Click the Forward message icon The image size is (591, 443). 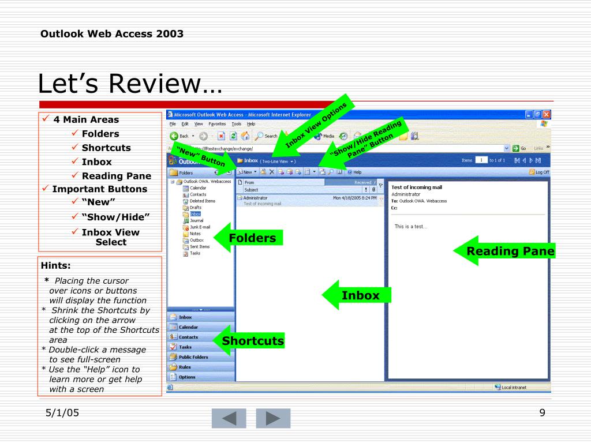[x=298, y=172]
